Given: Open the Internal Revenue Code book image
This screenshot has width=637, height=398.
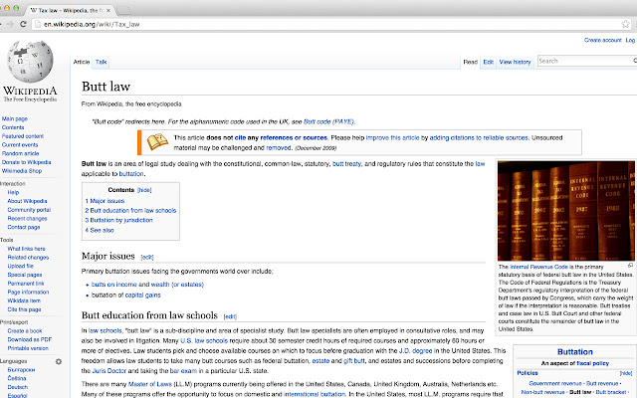Looking at the screenshot, I should tap(566, 210).
